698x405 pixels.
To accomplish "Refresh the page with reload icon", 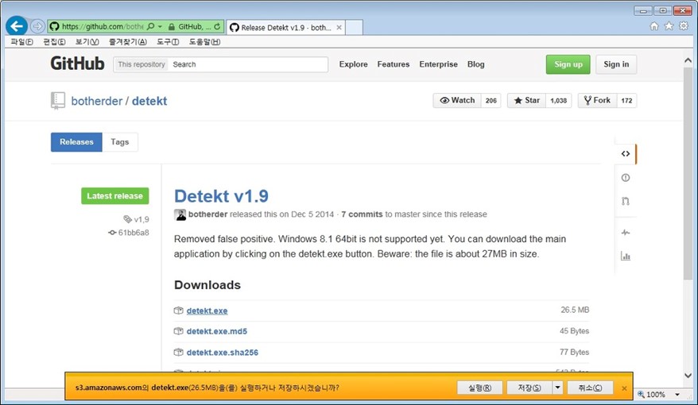I will 217,27.
